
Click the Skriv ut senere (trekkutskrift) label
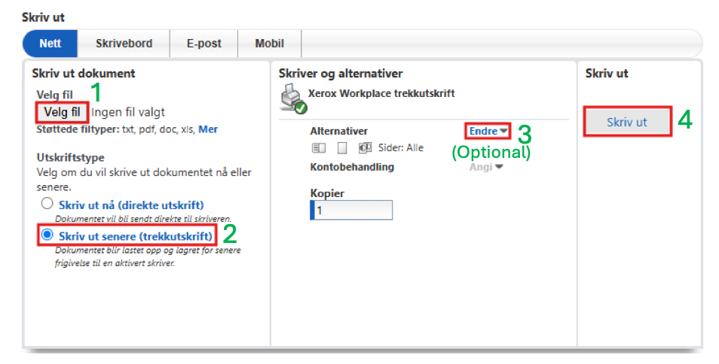pyautogui.click(x=136, y=236)
